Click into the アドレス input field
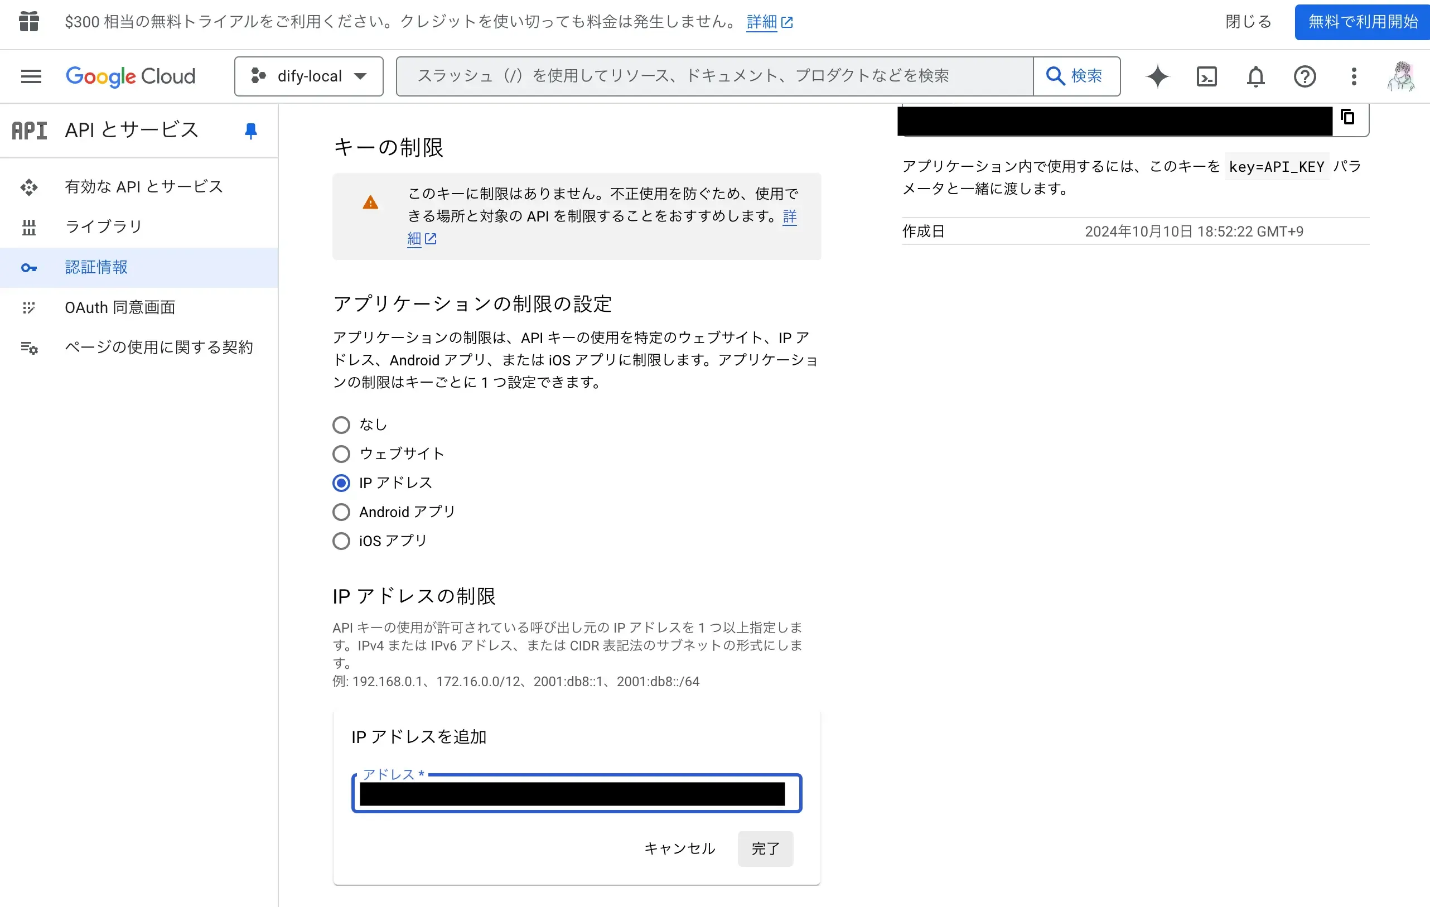 [577, 794]
